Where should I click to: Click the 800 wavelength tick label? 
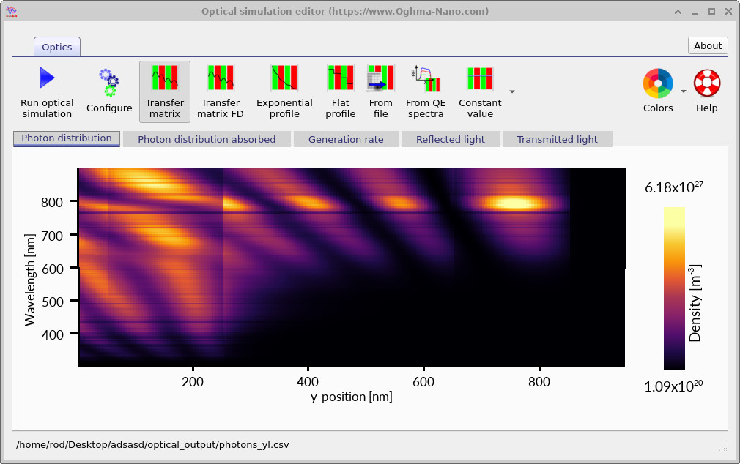(52, 202)
